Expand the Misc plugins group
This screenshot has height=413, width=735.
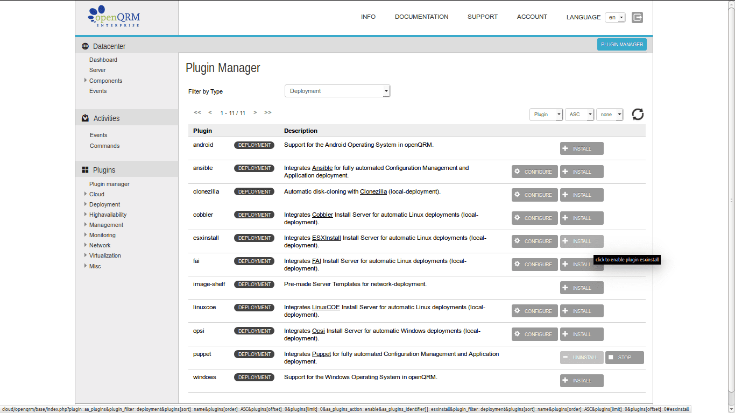click(x=85, y=266)
